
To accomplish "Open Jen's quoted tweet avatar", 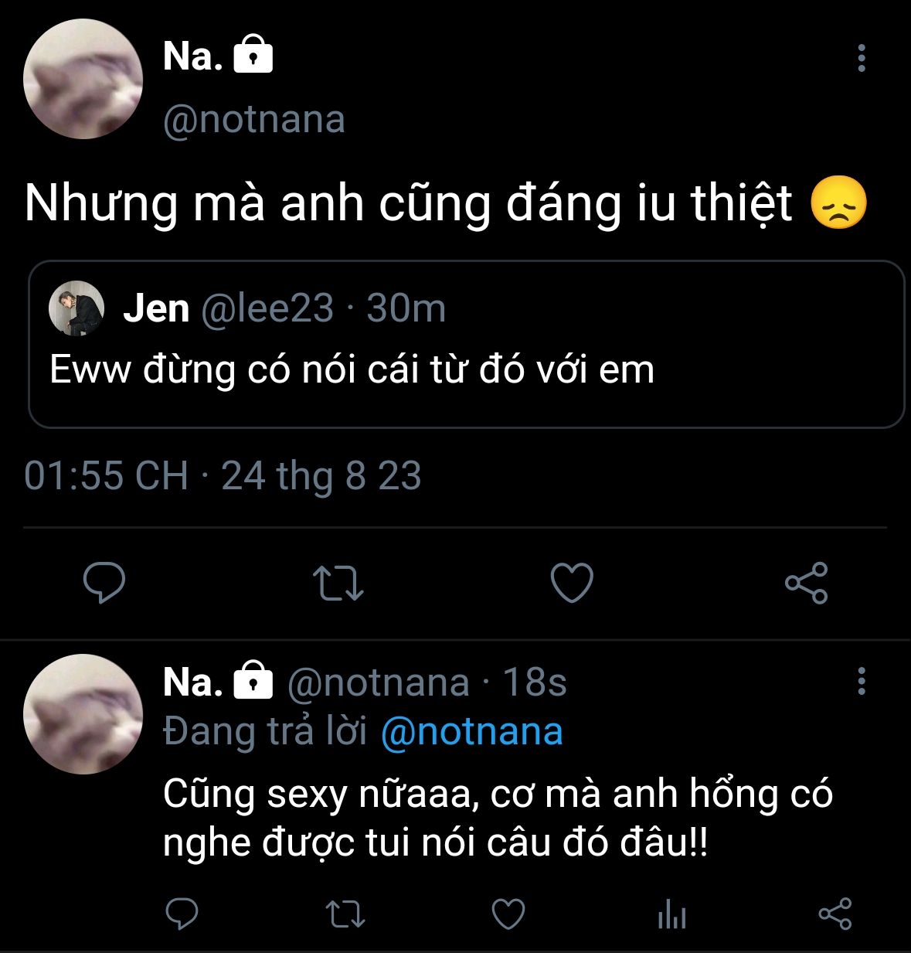I will tap(76, 308).
